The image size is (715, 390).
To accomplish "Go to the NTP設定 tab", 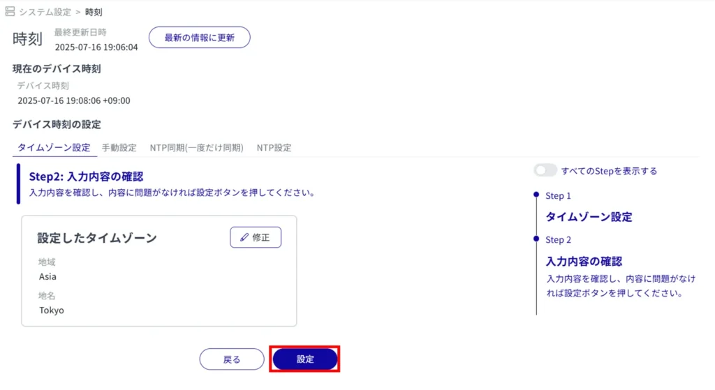I will click(274, 148).
